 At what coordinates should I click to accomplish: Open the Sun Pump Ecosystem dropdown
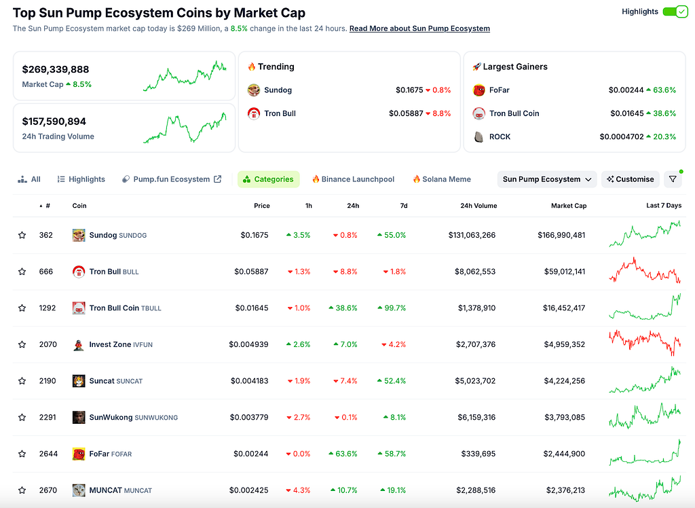[x=547, y=179]
